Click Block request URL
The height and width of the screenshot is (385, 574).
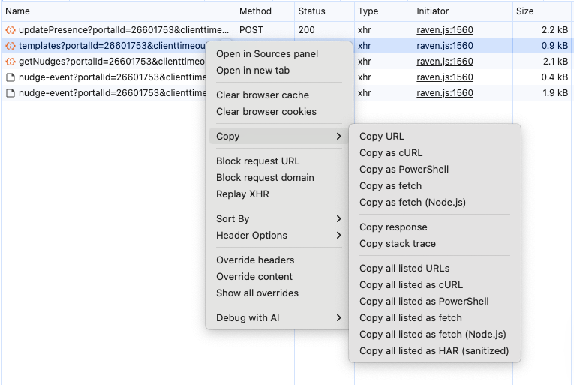[x=257, y=161]
